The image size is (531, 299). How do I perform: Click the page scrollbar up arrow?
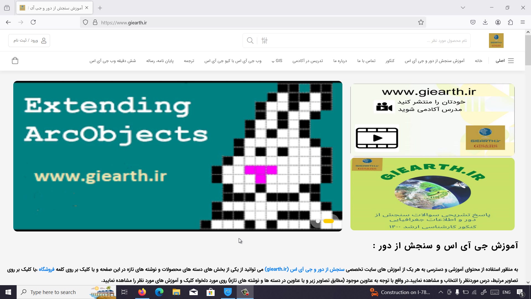(528, 32)
